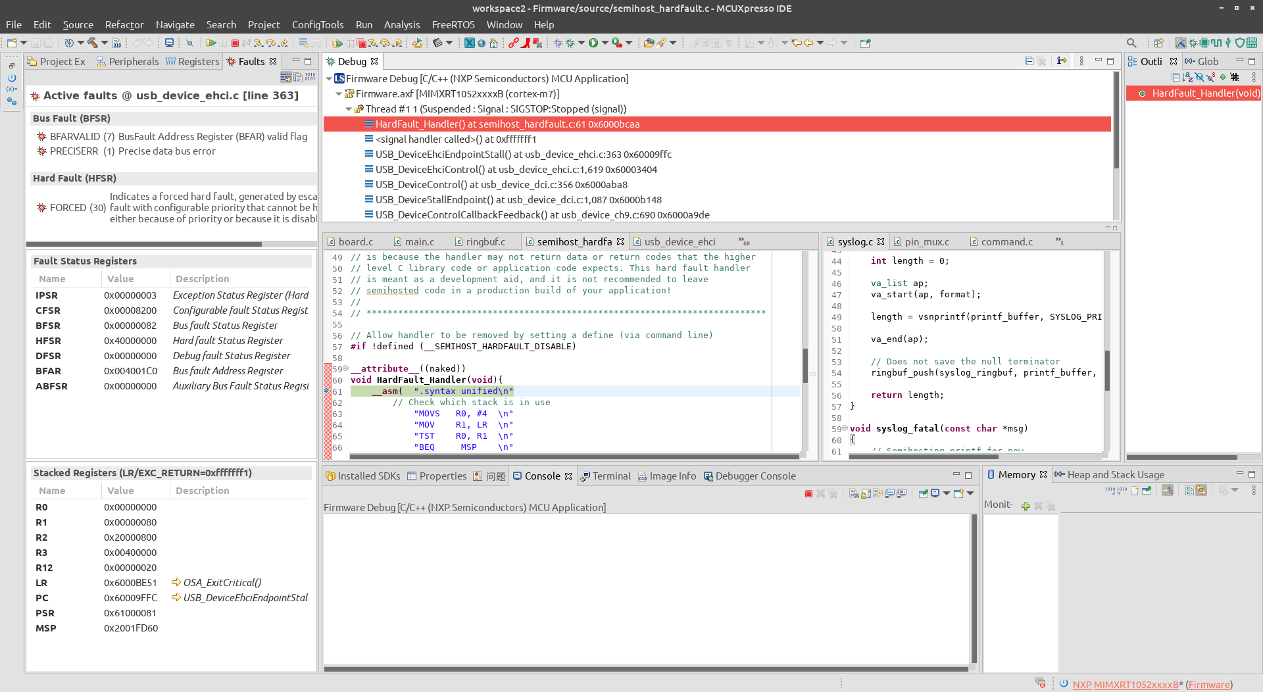The width and height of the screenshot is (1263, 692).
Task: Click the Resume debug button in toolbar
Action: [211, 43]
